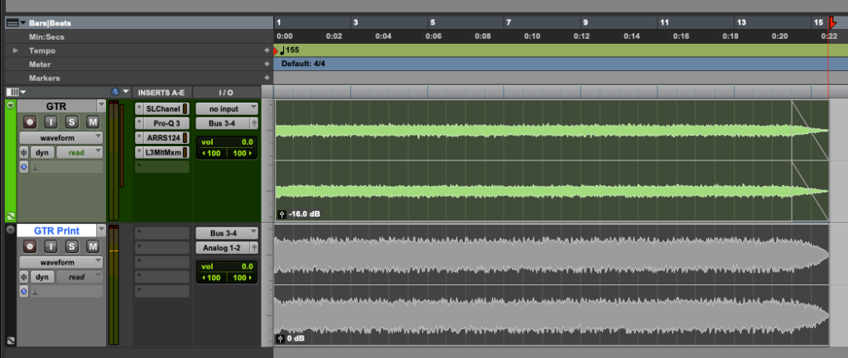
Task: Open the dropdown arrow beside the clock icon
Action: (126, 92)
